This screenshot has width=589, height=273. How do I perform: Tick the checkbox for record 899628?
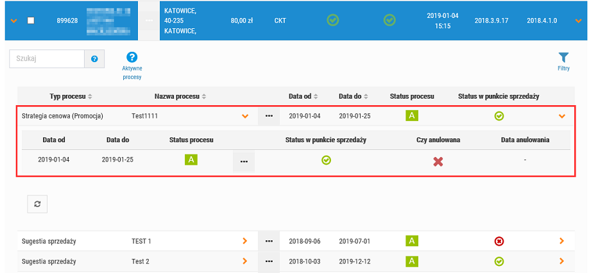tap(31, 21)
